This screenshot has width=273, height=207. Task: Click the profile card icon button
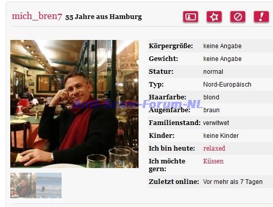191,17
